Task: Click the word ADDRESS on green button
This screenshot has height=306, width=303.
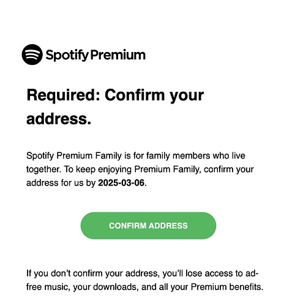Action: [x=168, y=226]
